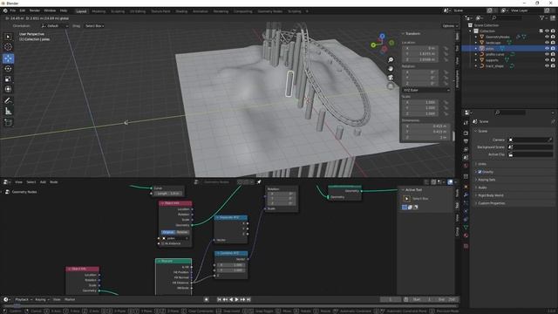Viewport: 558px width, 314px height.
Task: Open the Playback menu in timeline
Action: [24, 299]
